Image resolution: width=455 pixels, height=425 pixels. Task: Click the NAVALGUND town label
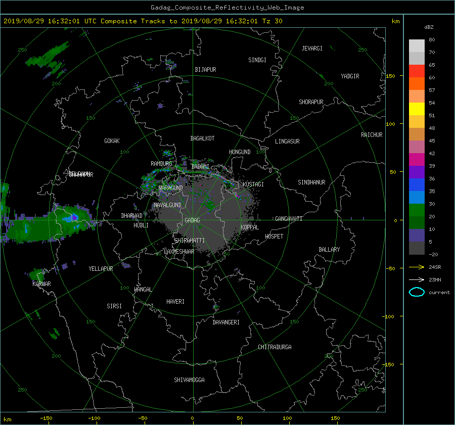click(167, 205)
